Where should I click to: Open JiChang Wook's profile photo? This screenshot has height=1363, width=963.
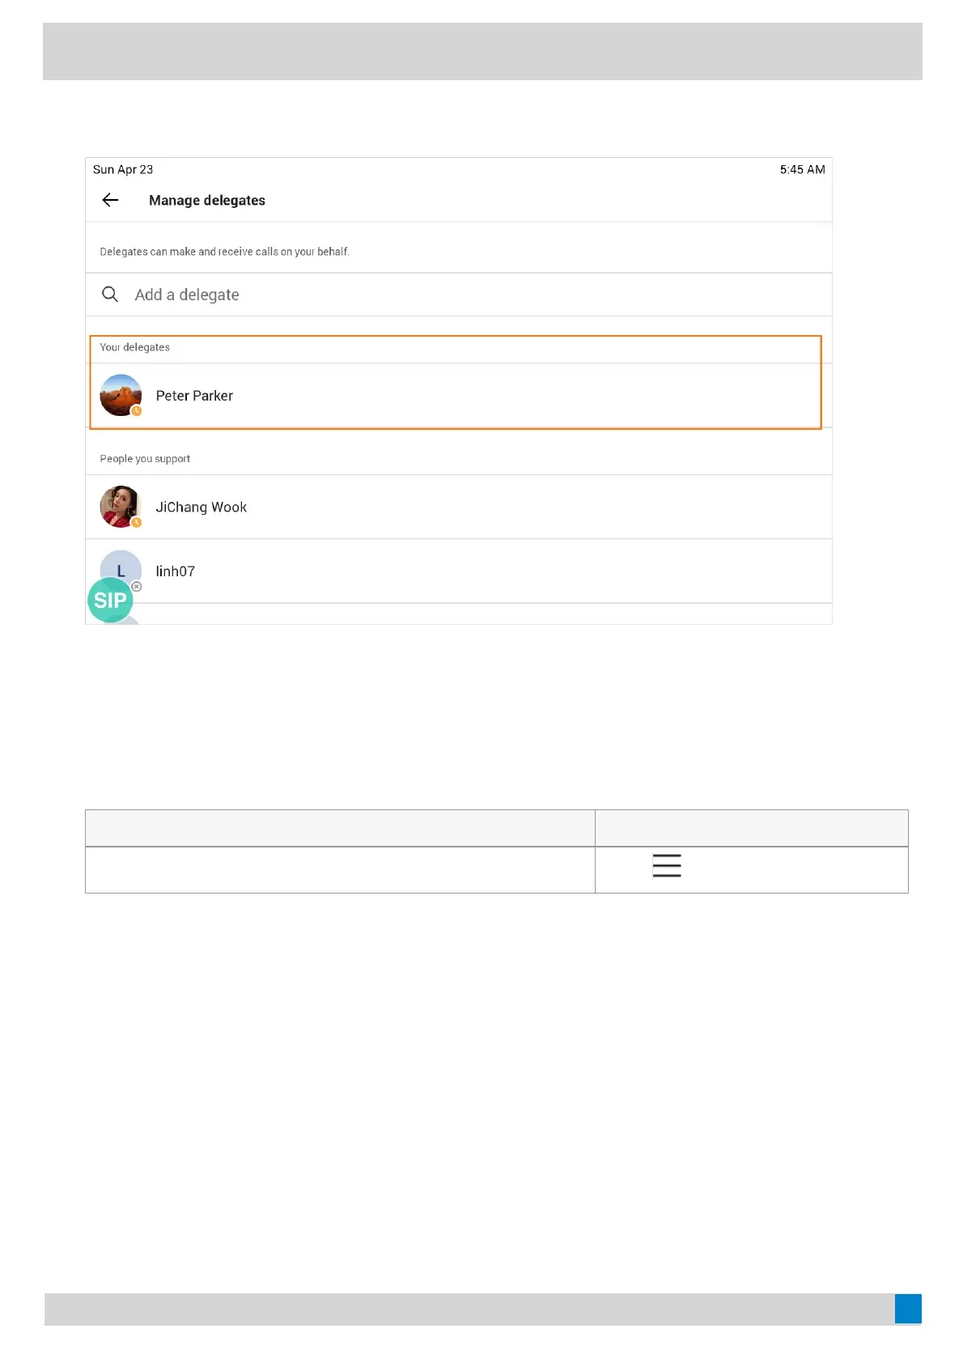[120, 506]
